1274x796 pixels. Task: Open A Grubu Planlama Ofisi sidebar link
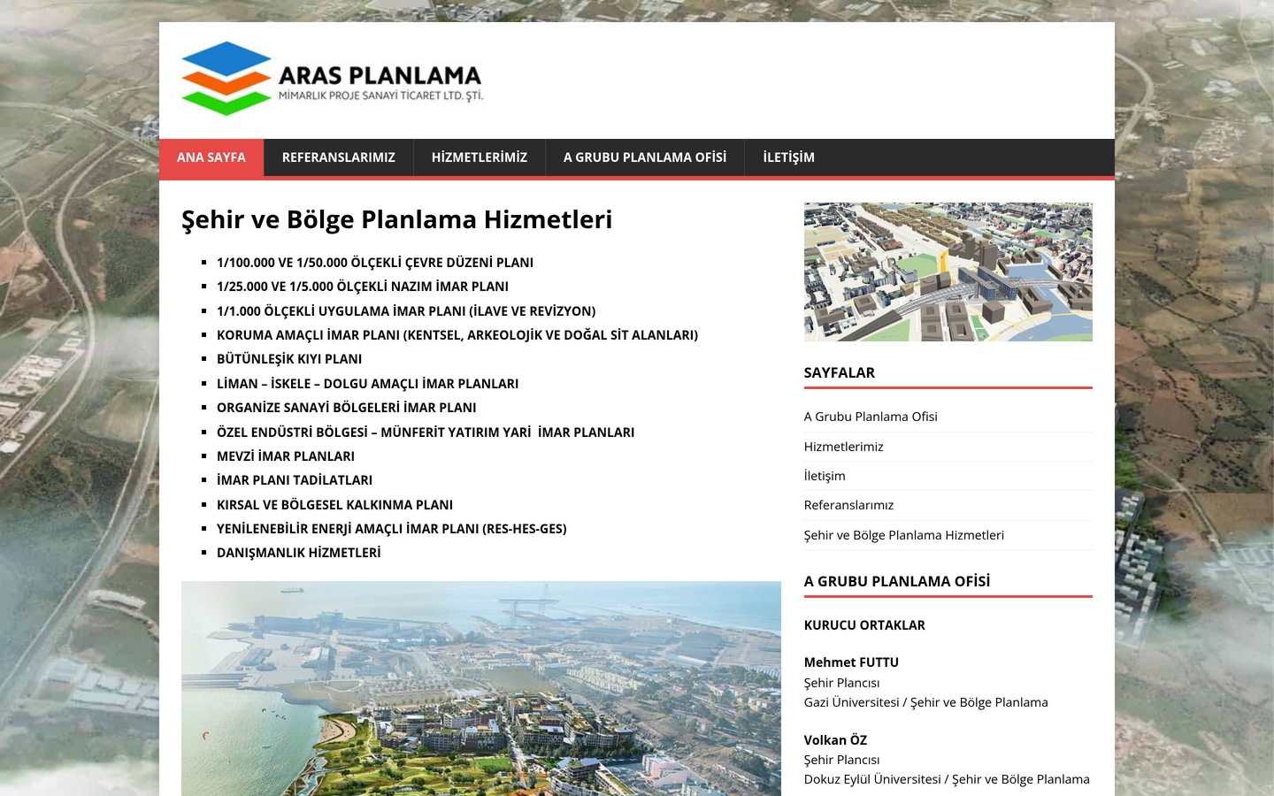pyautogui.click(x=871, y=417)
